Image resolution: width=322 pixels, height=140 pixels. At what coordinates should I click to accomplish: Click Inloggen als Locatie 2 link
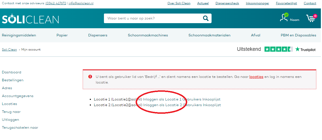point(162,105)
